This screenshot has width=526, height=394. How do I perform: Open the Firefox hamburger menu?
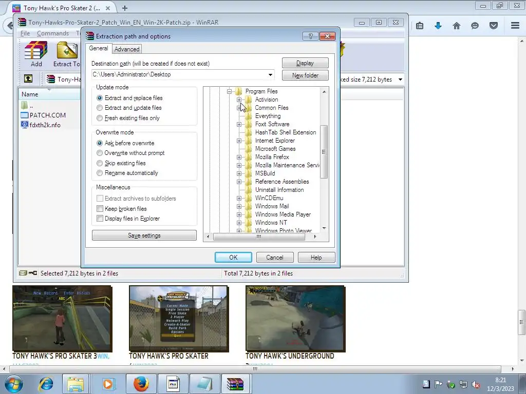(x=515, y=26)
